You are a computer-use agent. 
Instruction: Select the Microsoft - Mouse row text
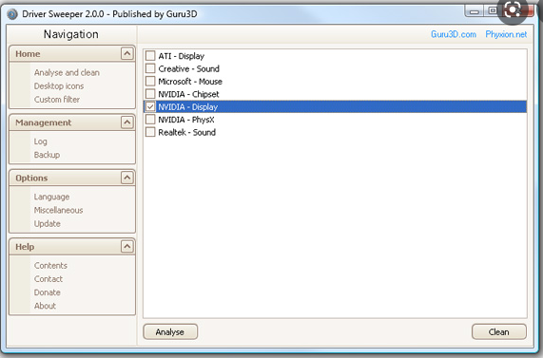pos(190,82)
